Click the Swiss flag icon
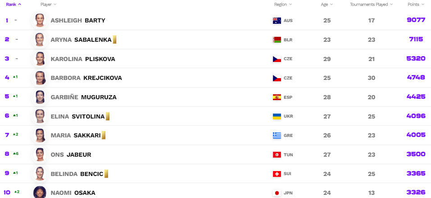The width and height of the screenshot is (431, 198). 277,174
